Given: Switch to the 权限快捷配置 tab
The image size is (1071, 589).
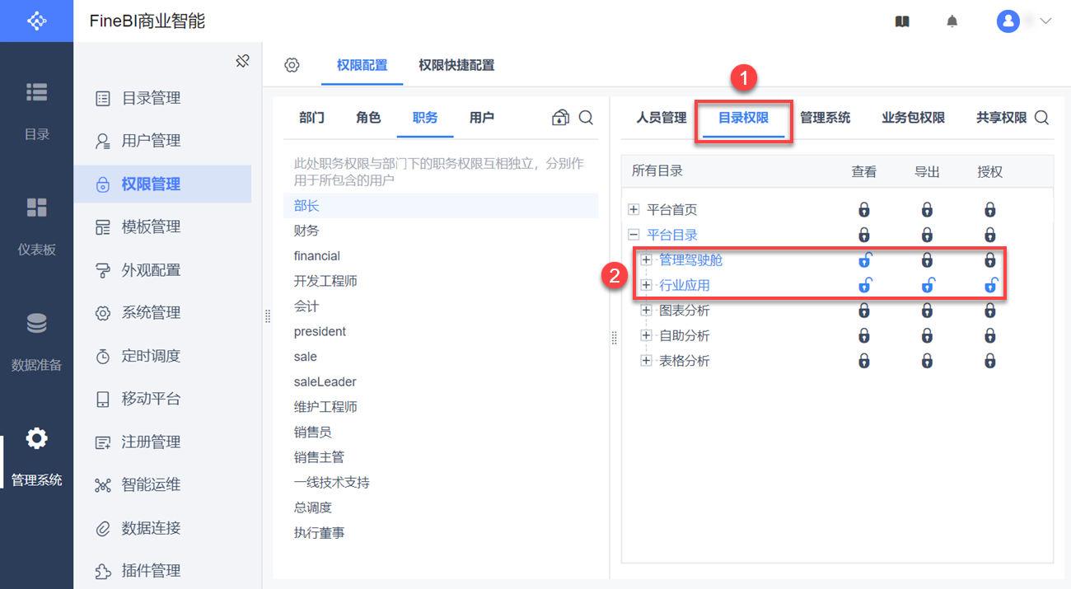Looking at the screenshot, I should coord(456,65).
